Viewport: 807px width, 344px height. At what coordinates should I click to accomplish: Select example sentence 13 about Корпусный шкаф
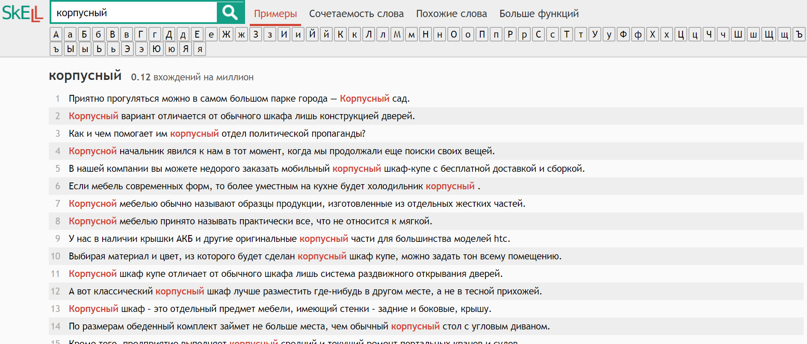click(x=280, y=309)
